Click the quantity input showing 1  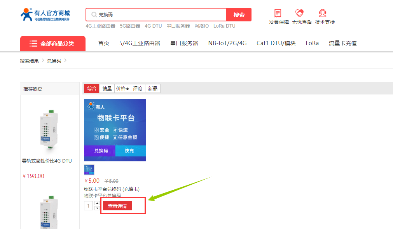click(x=89, y=206)
